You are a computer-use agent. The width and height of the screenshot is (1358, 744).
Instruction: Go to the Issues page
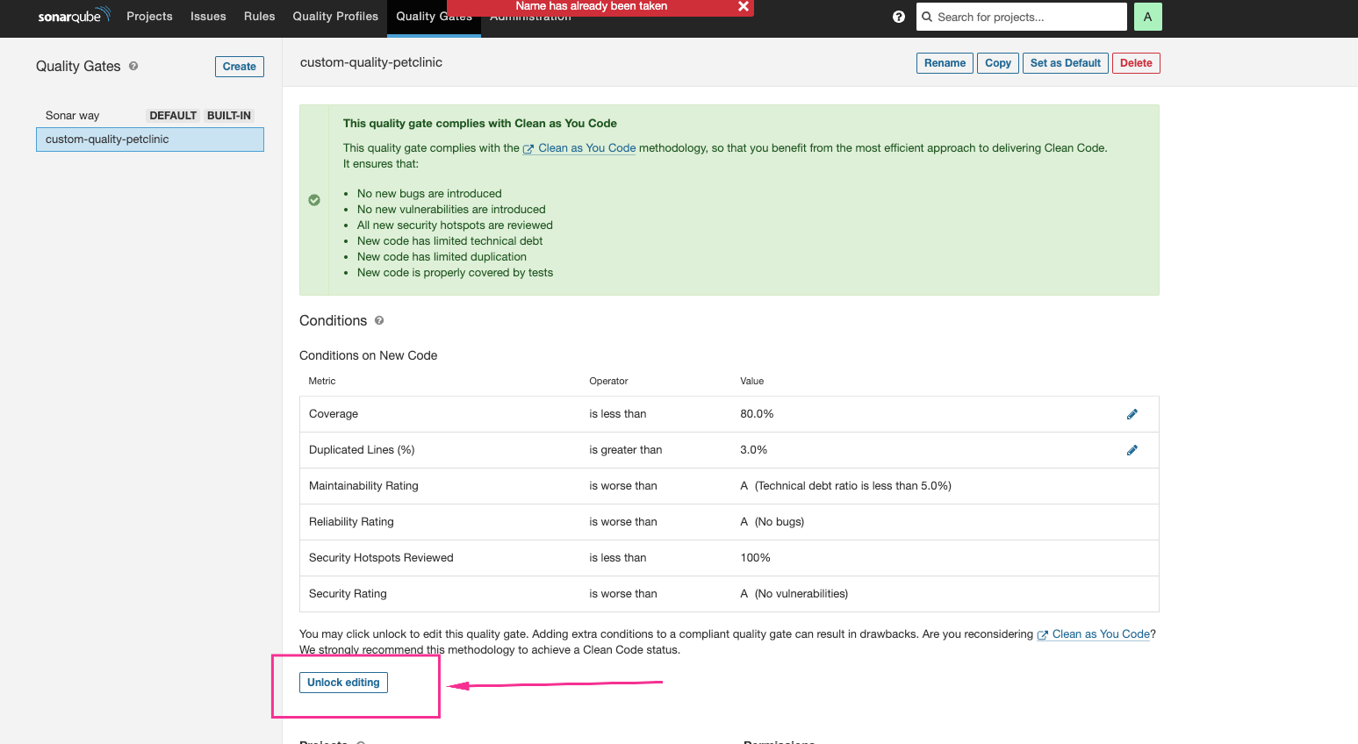208,17
